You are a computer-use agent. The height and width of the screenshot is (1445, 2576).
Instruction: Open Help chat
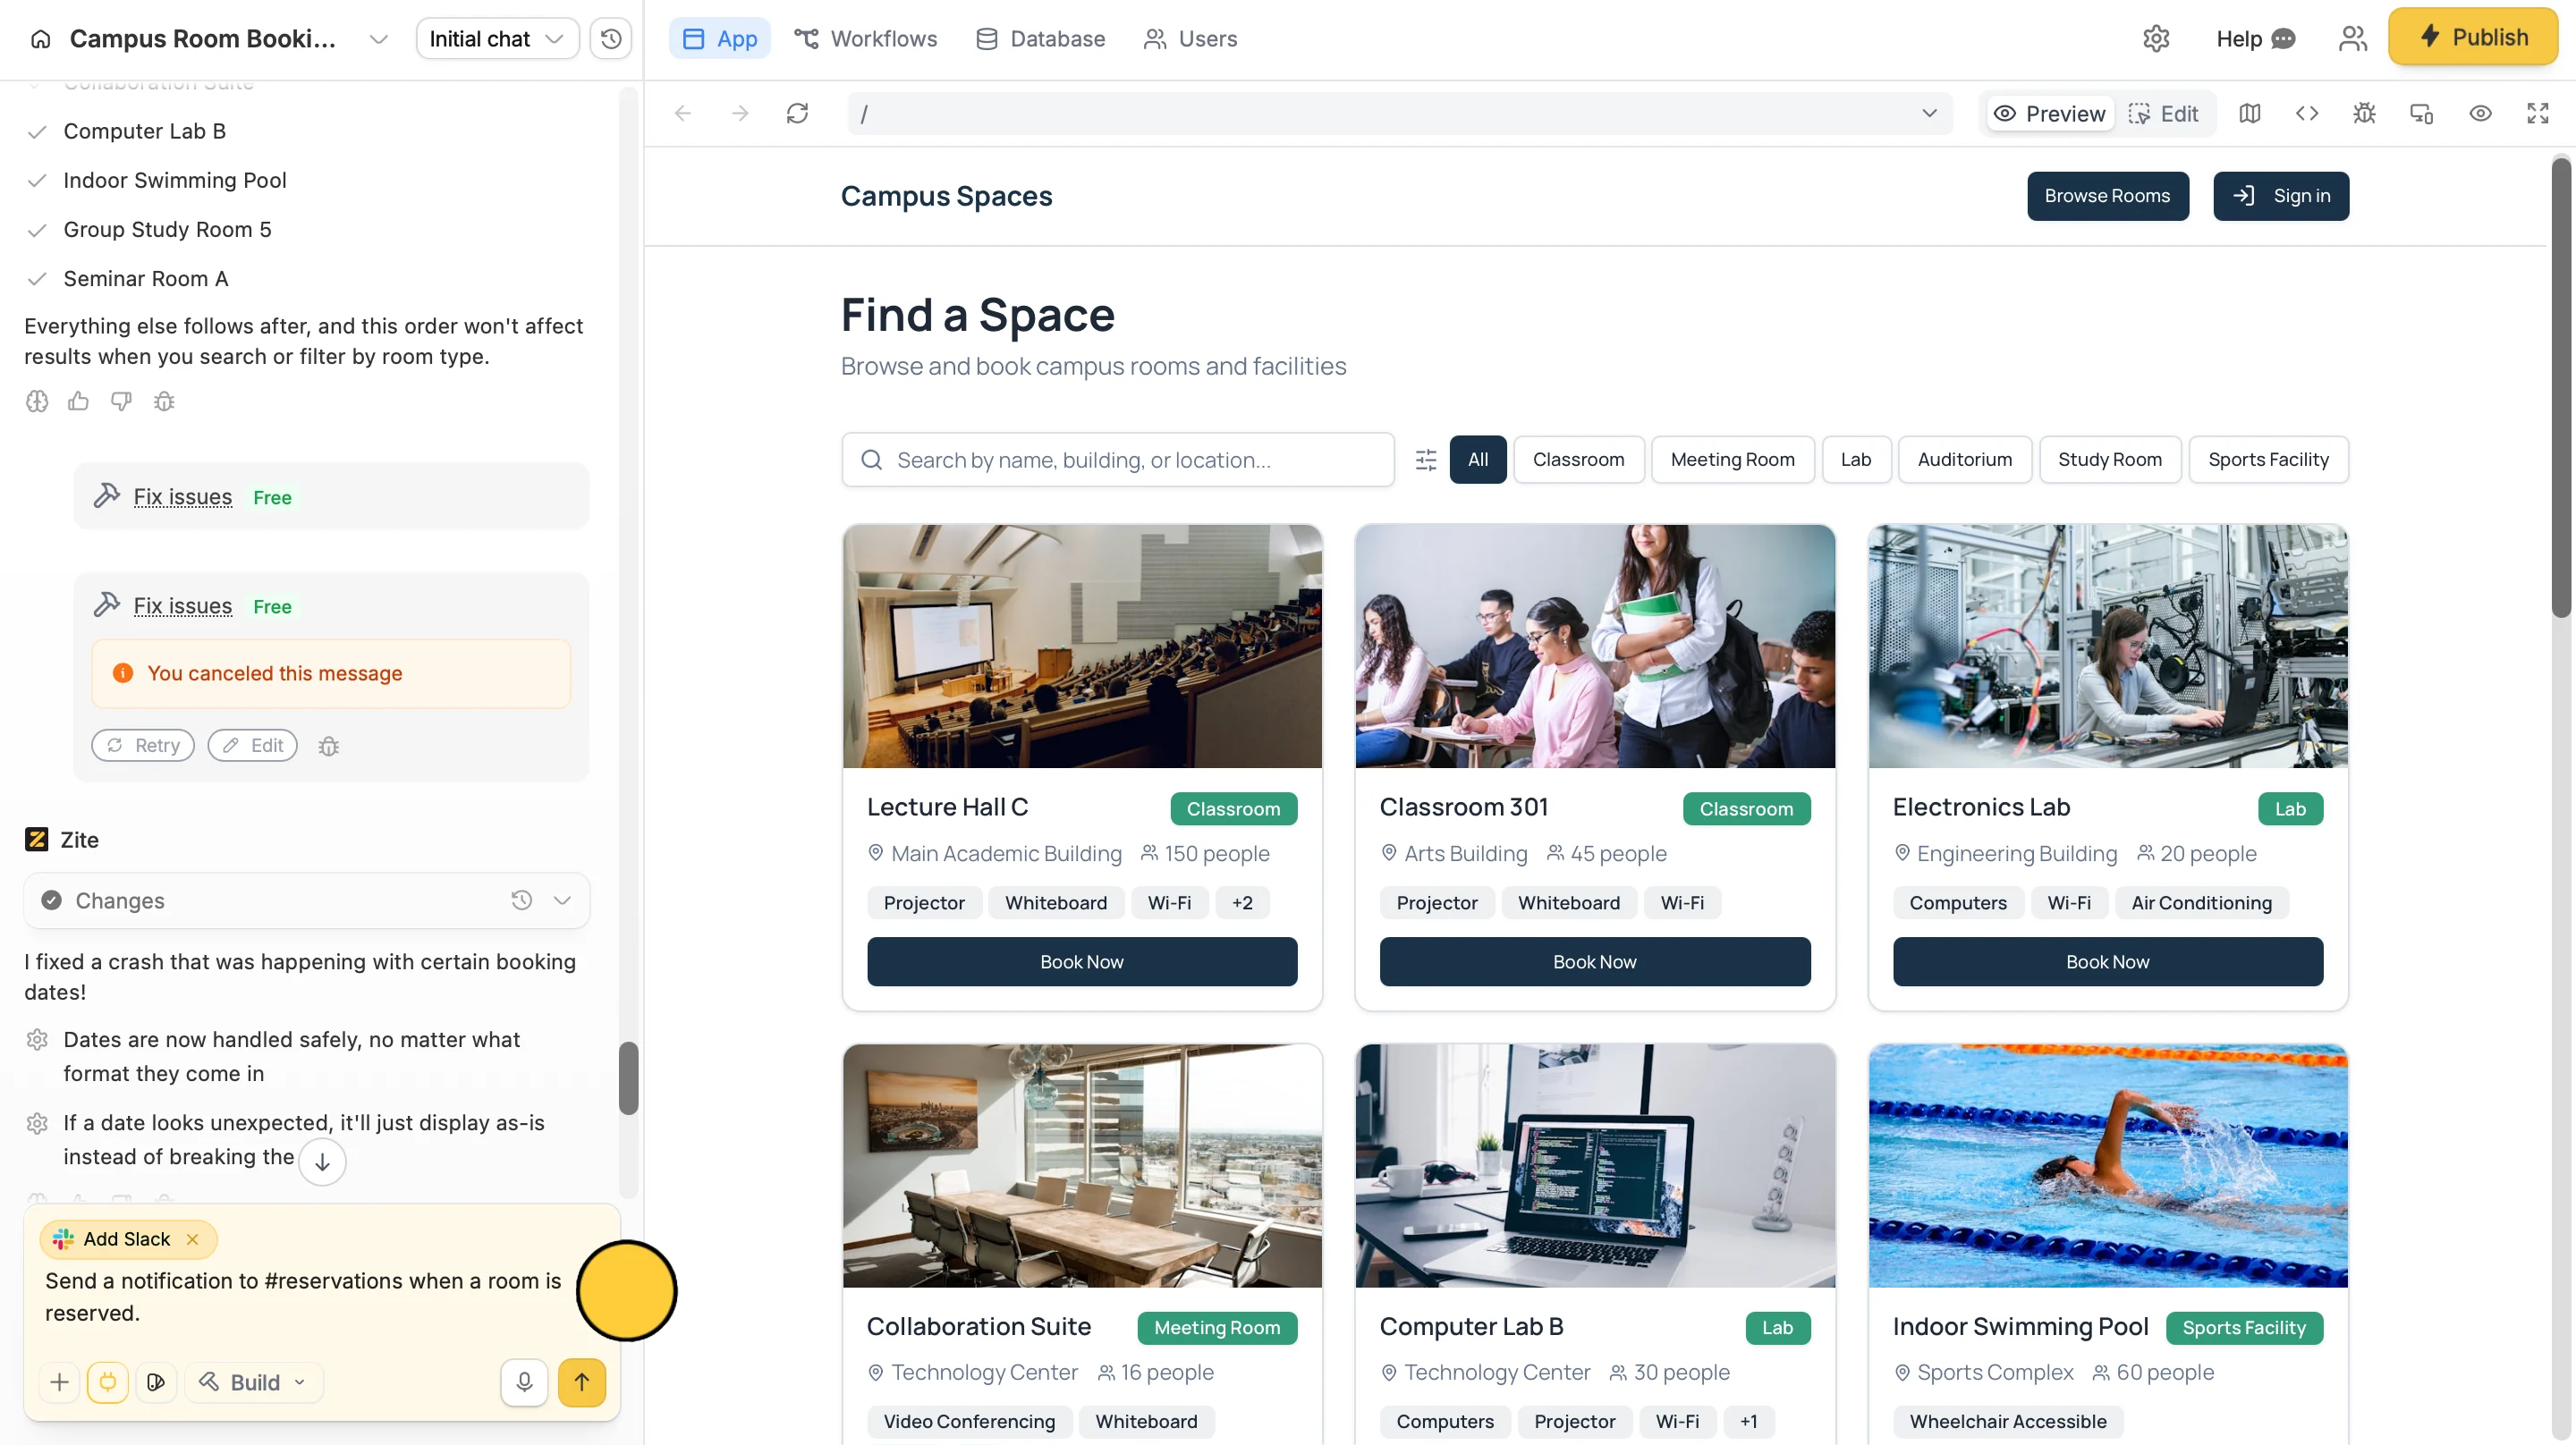[2255, 39]
